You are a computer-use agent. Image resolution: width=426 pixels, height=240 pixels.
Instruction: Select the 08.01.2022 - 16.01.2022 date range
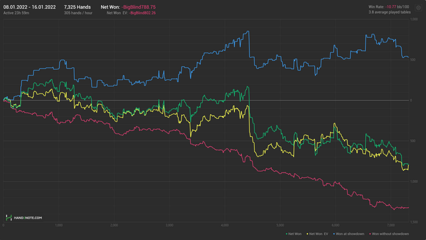30,7
